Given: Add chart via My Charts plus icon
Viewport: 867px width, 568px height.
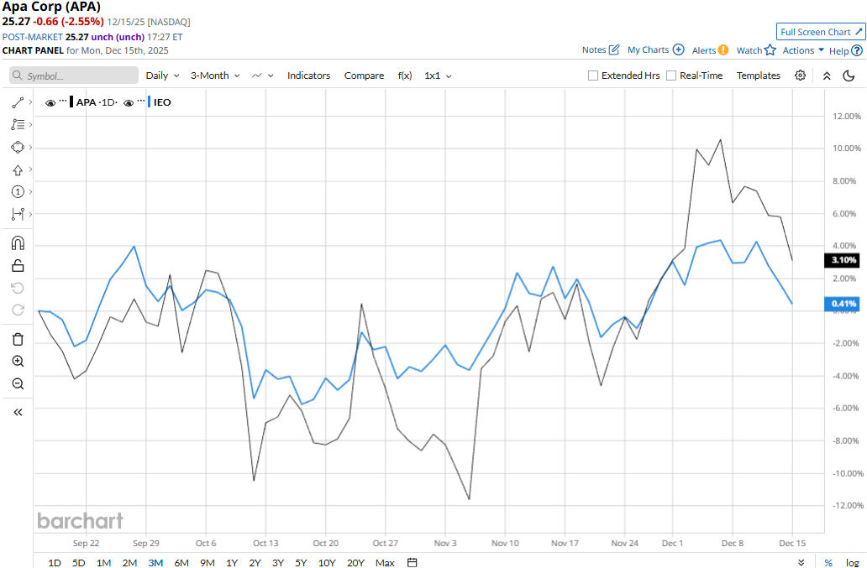Looking at the screenshot, I should coord(679,50).
